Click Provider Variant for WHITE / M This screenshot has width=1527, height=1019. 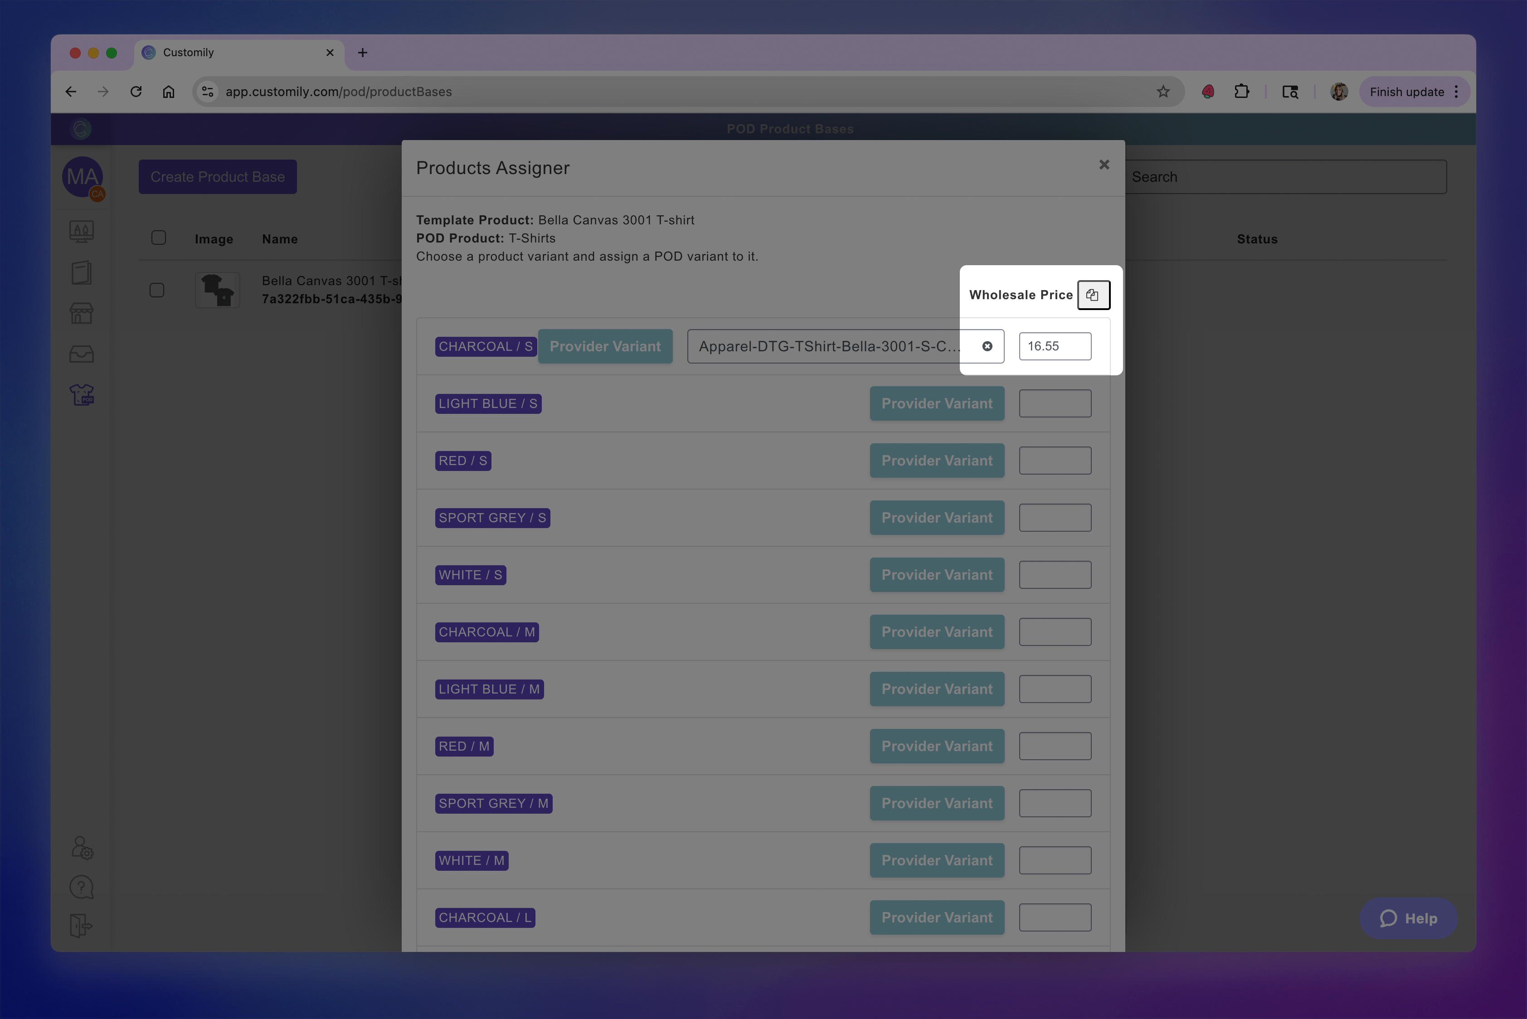click(x=936, y=860)
